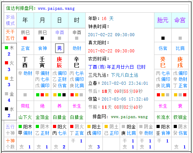Click the 山下火 nayin cell

(x=25, y=117)
